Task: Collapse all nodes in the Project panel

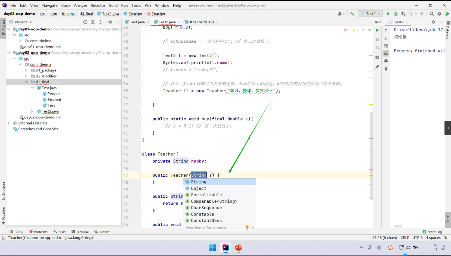Action: pyautogui.click(x=101, y=22)
